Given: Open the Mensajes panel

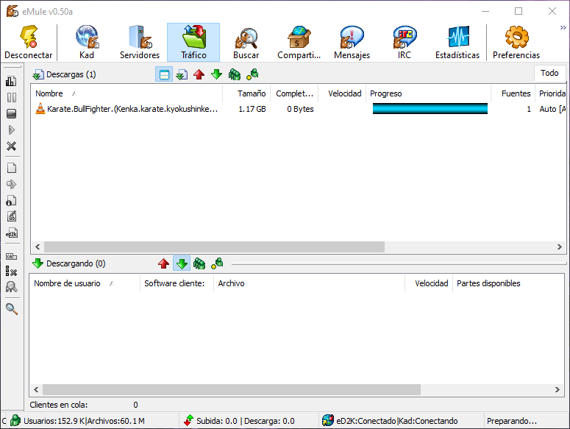Looking at the screenshot, I should (352, 42).
